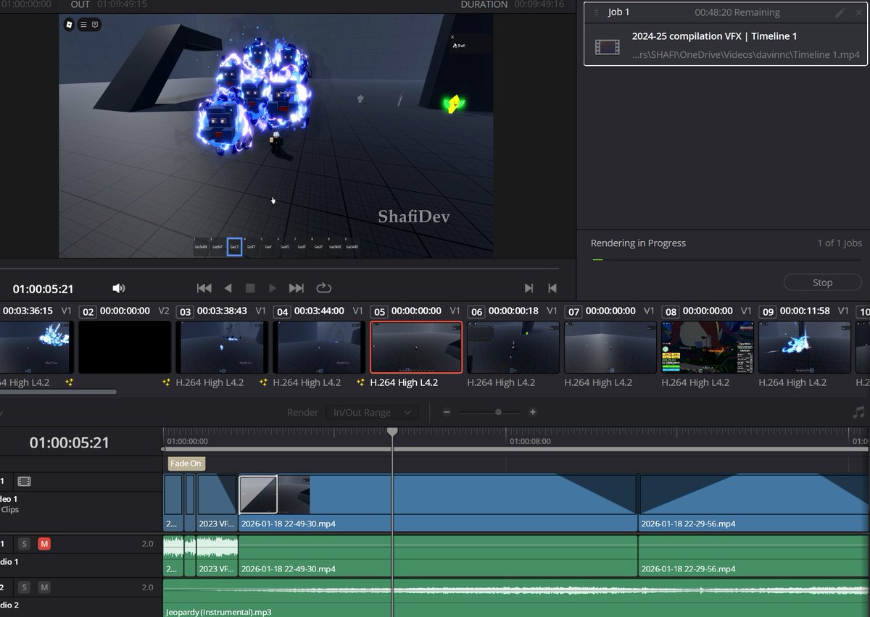The height and width of the screenshot is (617, 870).
Task: Click the Timeline 1.mp4 output path
Action: click(746, 55)
